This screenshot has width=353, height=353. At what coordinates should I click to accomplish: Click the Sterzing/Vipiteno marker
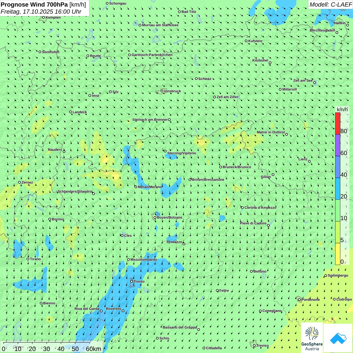(x=165, y=151)
